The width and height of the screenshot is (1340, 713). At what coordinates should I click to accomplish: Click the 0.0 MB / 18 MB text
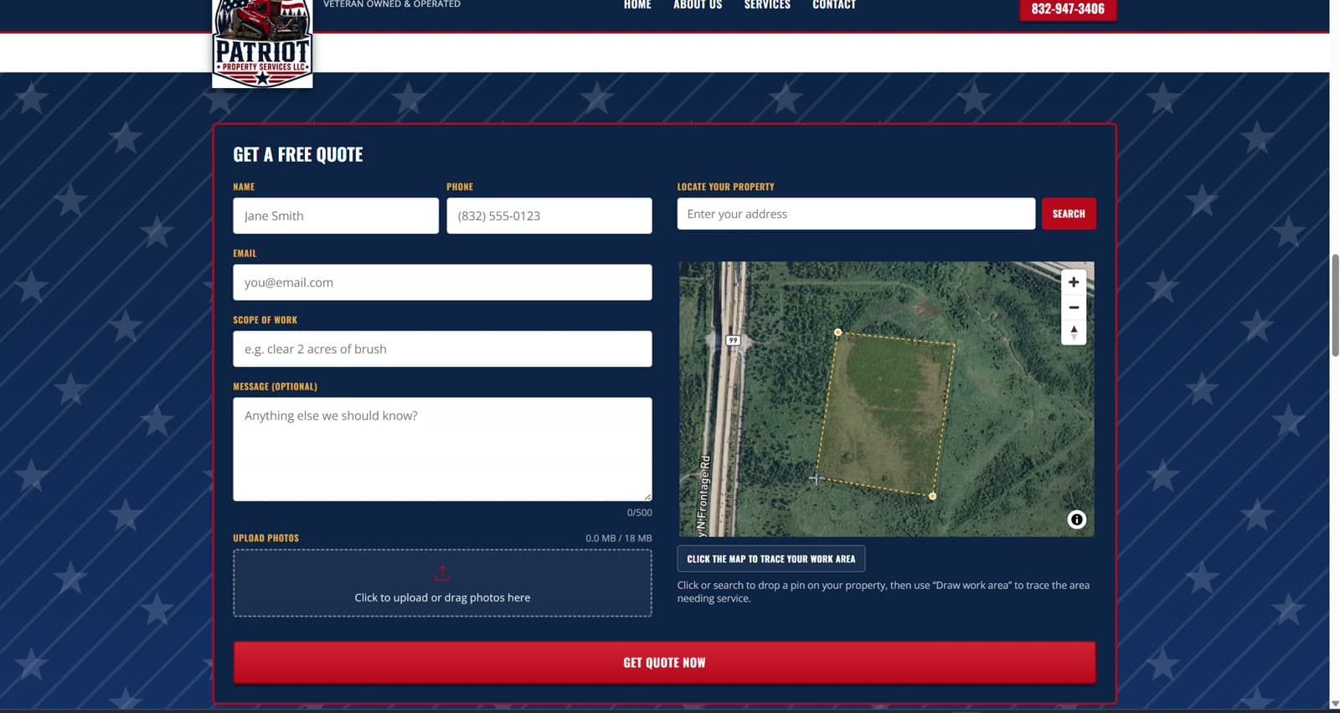[x=618, y=539]
